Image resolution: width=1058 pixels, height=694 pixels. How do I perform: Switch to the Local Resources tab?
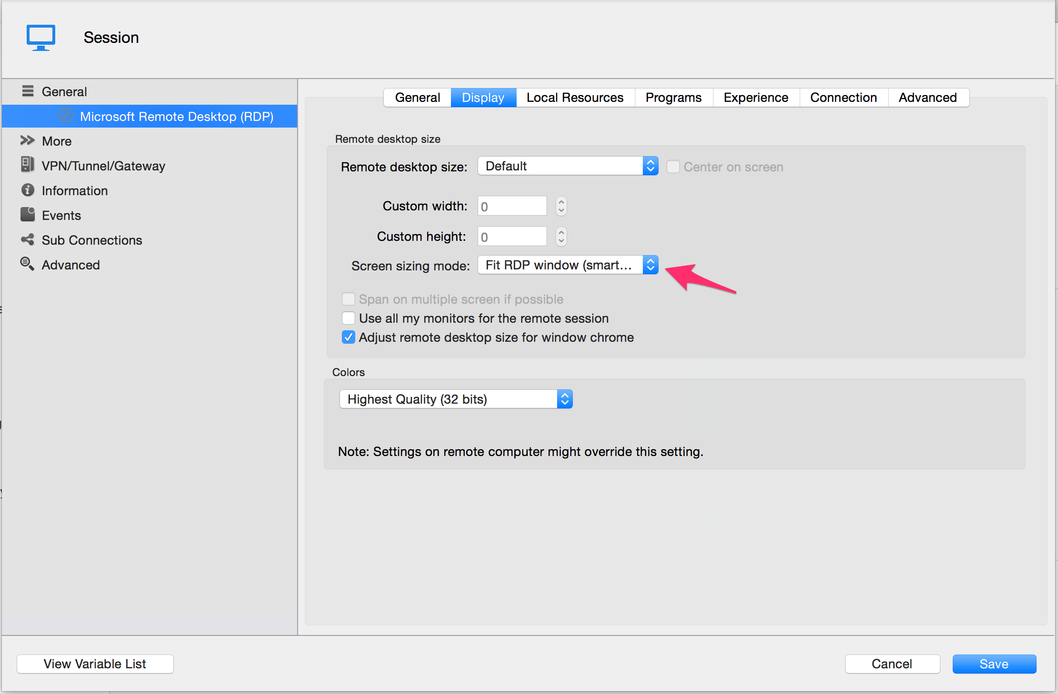coord(575,98)
